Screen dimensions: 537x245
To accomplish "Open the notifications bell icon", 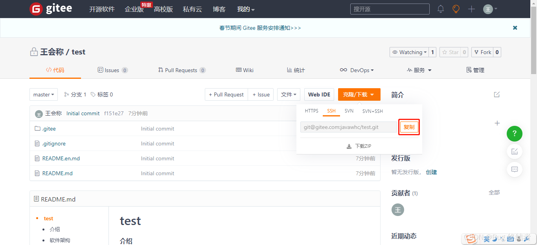I will (x=441, y=9).
